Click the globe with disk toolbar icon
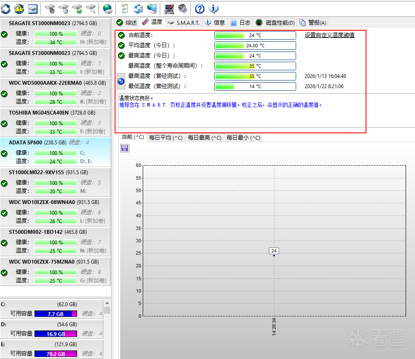Image resolution: width=415 pixels, height=359 pixels. [108, 8]
